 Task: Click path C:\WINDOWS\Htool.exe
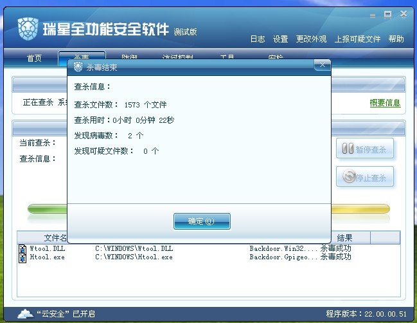[x=134, y=257]
